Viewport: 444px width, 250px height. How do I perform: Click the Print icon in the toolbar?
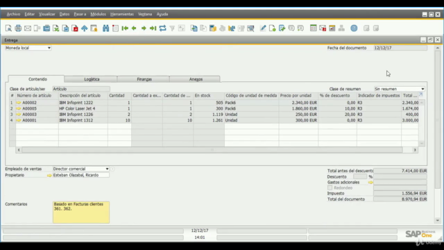coord(18,28)
